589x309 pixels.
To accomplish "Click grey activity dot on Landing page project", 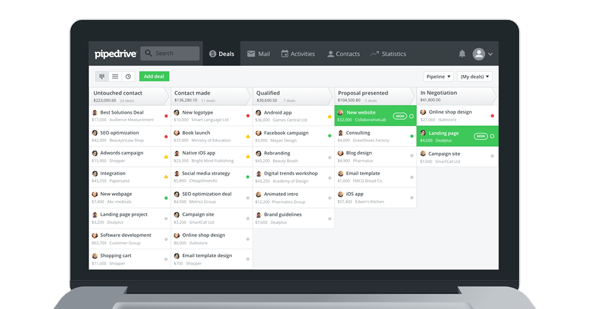I will pos(166,218).
